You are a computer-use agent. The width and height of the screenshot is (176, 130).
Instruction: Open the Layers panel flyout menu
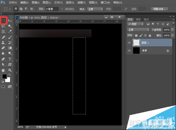tap(173, 20)
